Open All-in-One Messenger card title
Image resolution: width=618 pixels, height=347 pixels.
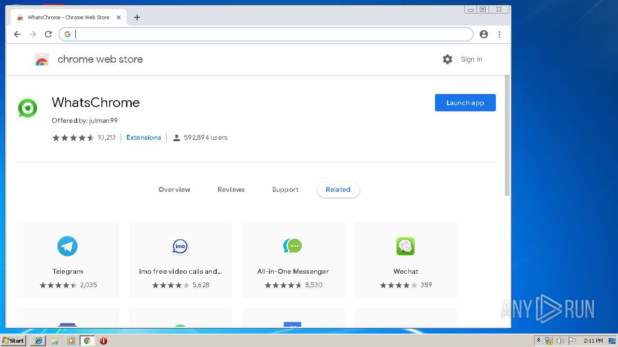tap(293, 271)
